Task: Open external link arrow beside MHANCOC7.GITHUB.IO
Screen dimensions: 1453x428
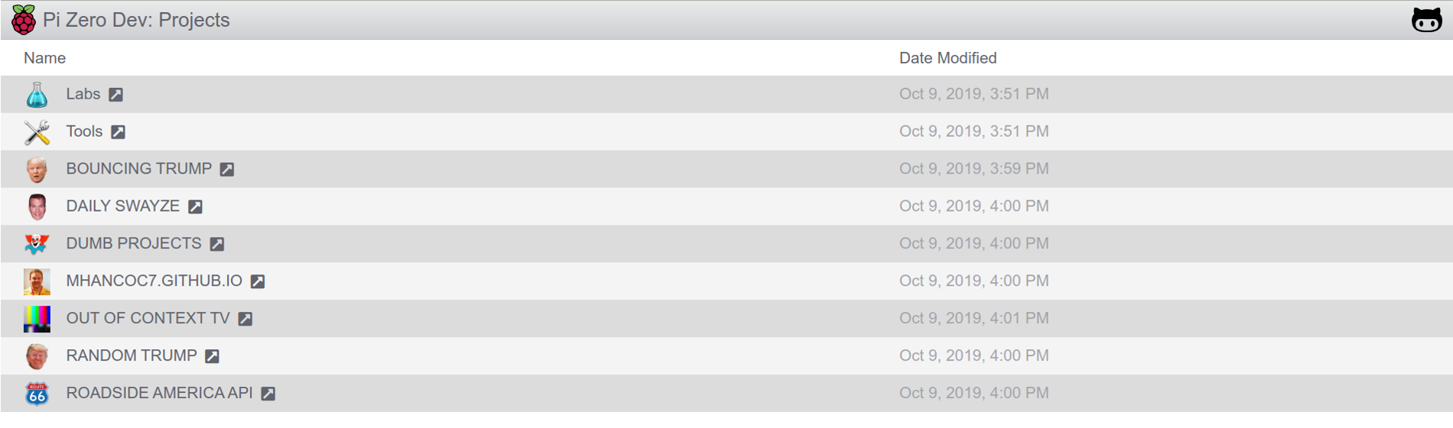Action: (x=258, y=282)
